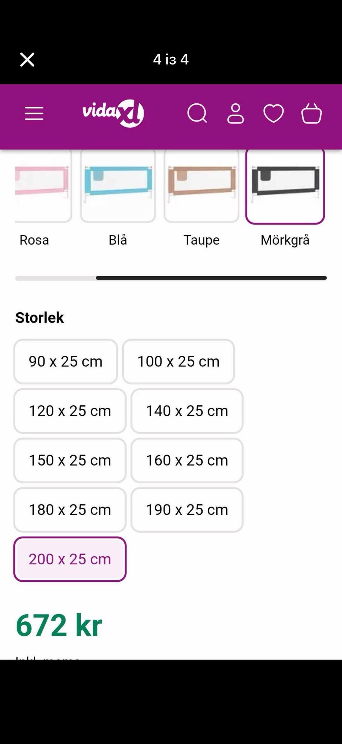Select the Blå color swatch
Viewport: 342px width, 744px height.
(x=118, y=185)
